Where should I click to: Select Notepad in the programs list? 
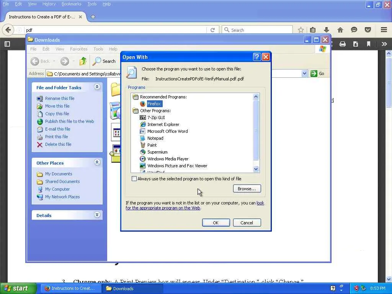[155, 138]
